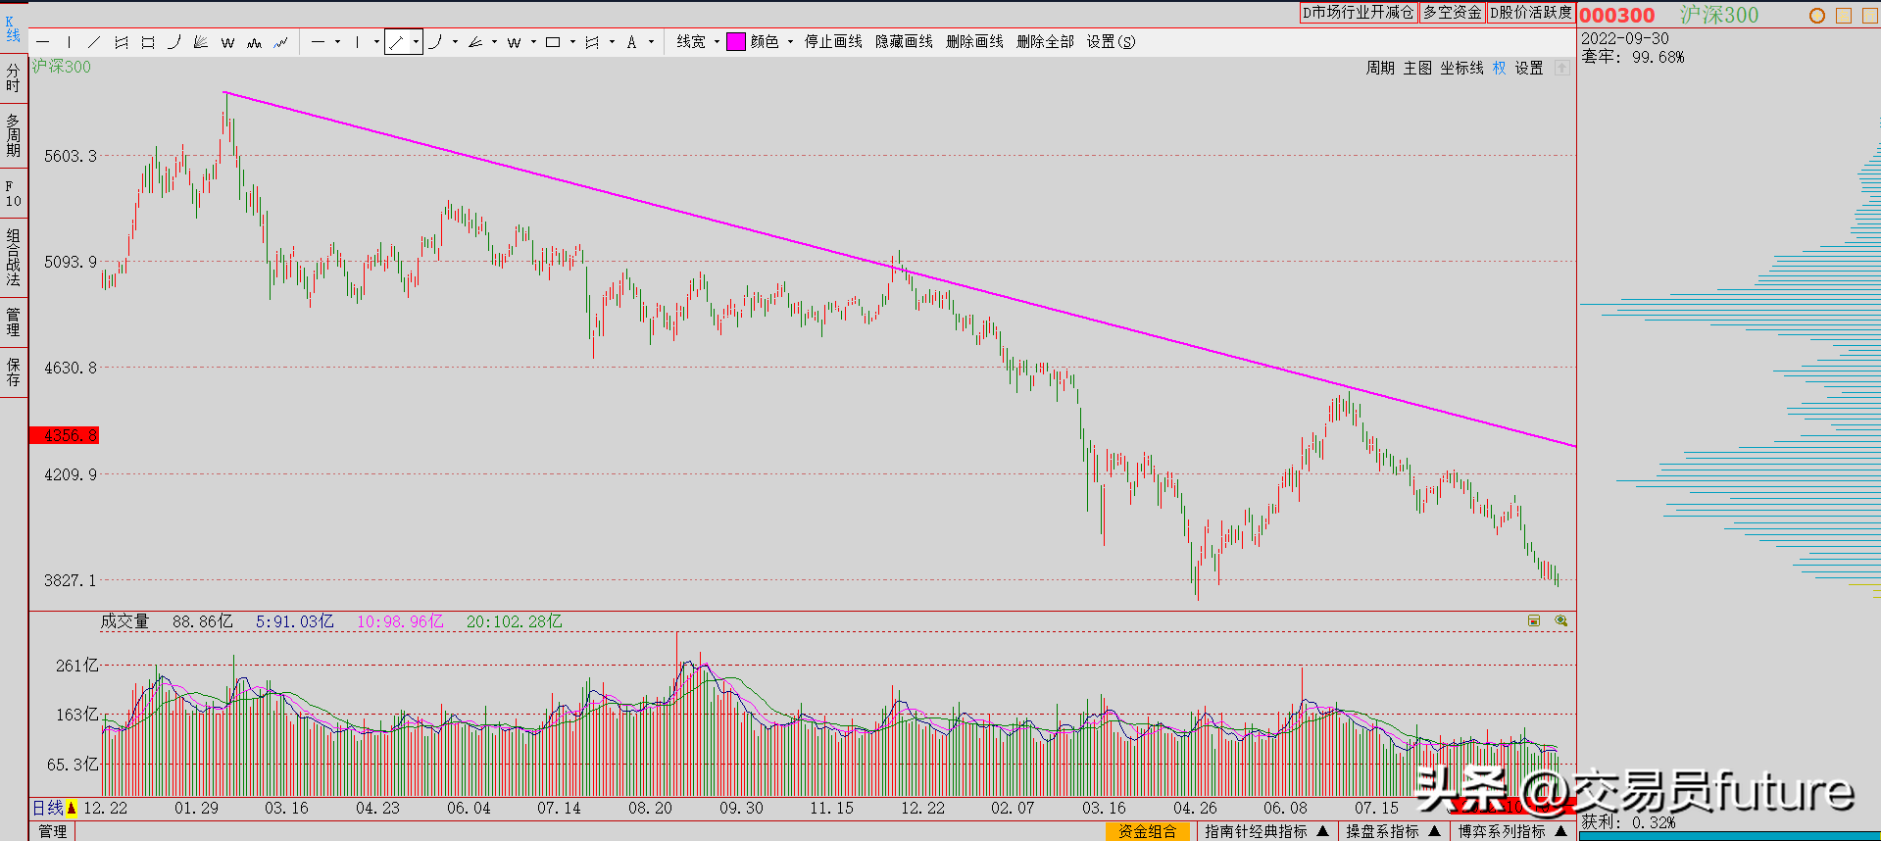Switch to the 分时 intraday tab
1881x841 pixels.
coord(13,77)
